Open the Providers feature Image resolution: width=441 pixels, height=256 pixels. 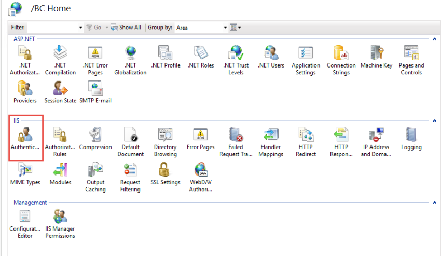point(25,92)
